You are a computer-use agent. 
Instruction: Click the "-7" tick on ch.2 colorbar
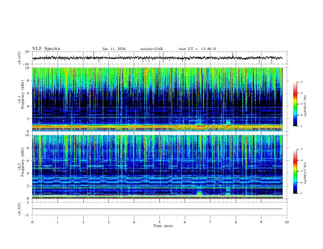(301, 193)
